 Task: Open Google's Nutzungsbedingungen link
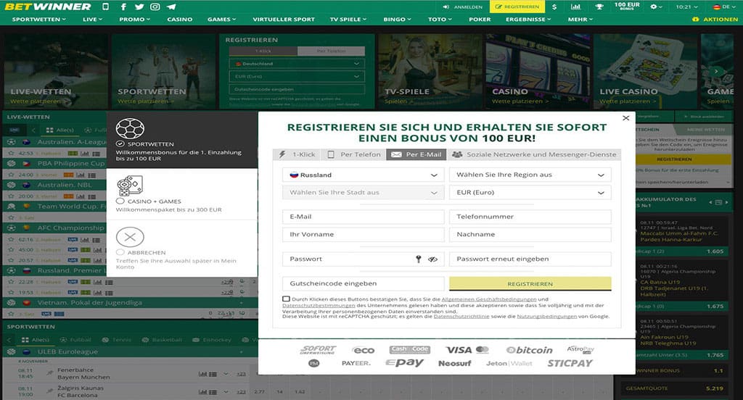546,316
